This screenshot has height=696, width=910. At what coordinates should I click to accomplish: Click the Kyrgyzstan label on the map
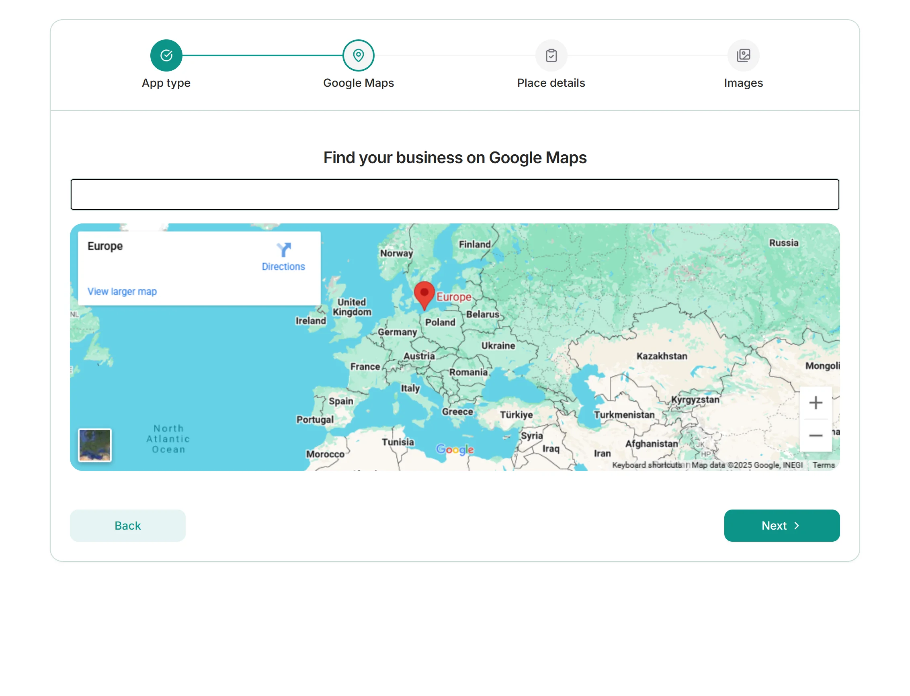coord(695,400)
